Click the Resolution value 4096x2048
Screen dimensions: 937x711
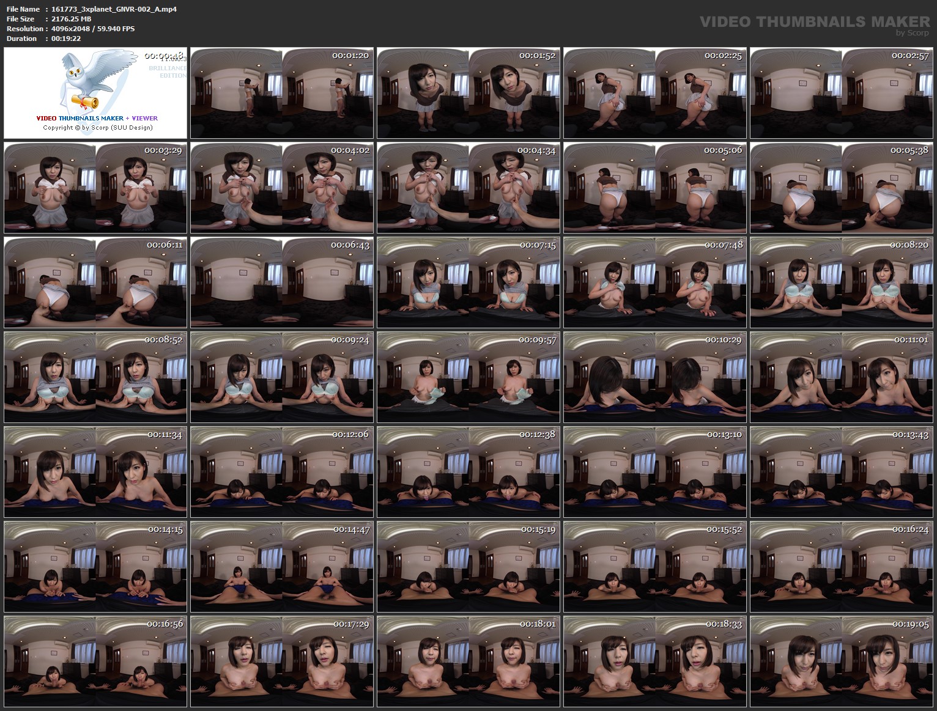[72, 29]
